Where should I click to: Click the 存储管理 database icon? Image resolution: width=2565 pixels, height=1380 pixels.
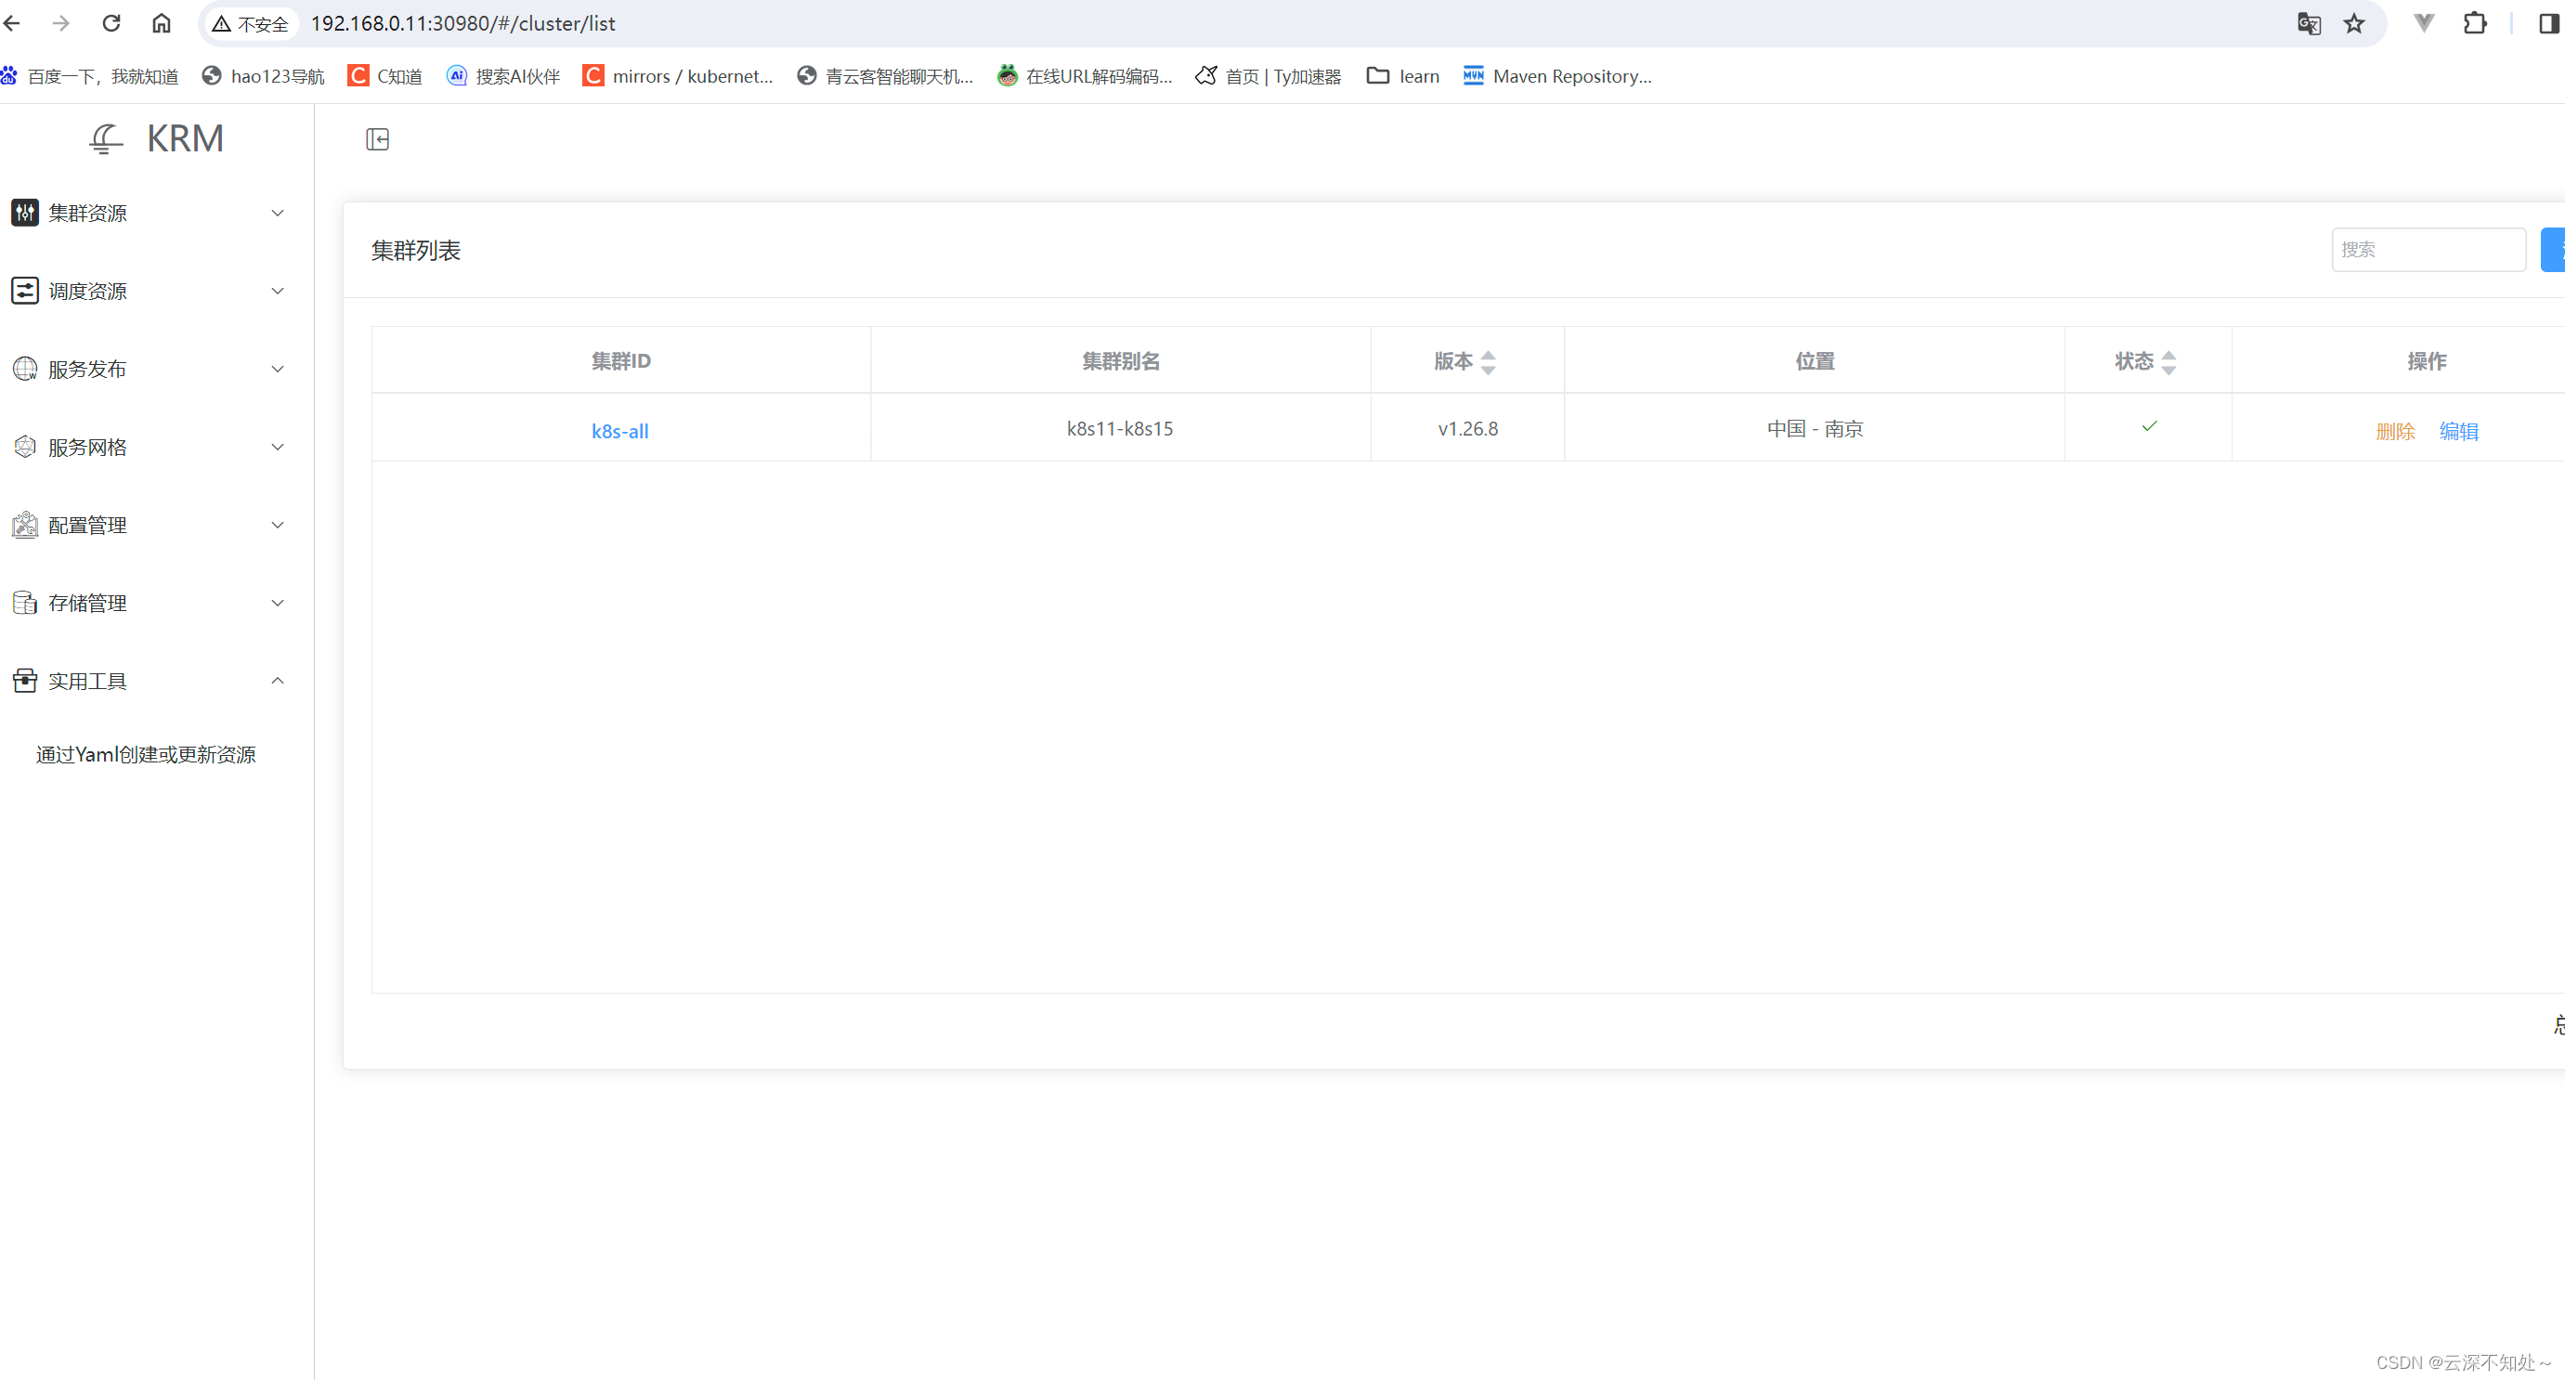(x=25, y=603)
